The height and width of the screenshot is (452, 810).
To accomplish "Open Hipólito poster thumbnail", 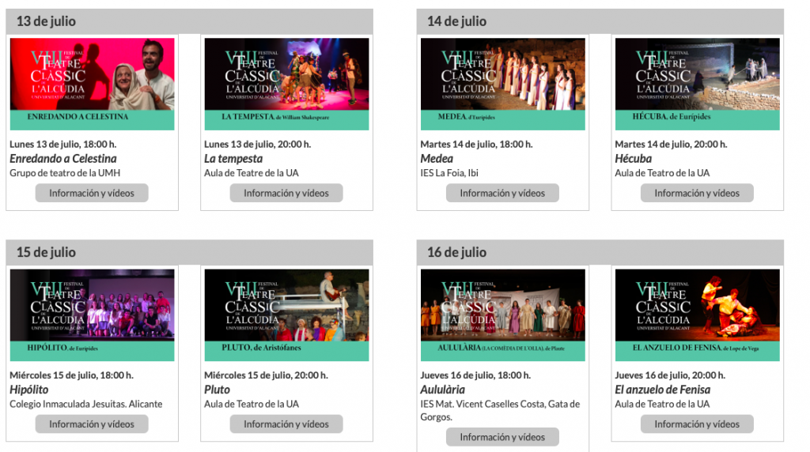I will click(92, 315).
